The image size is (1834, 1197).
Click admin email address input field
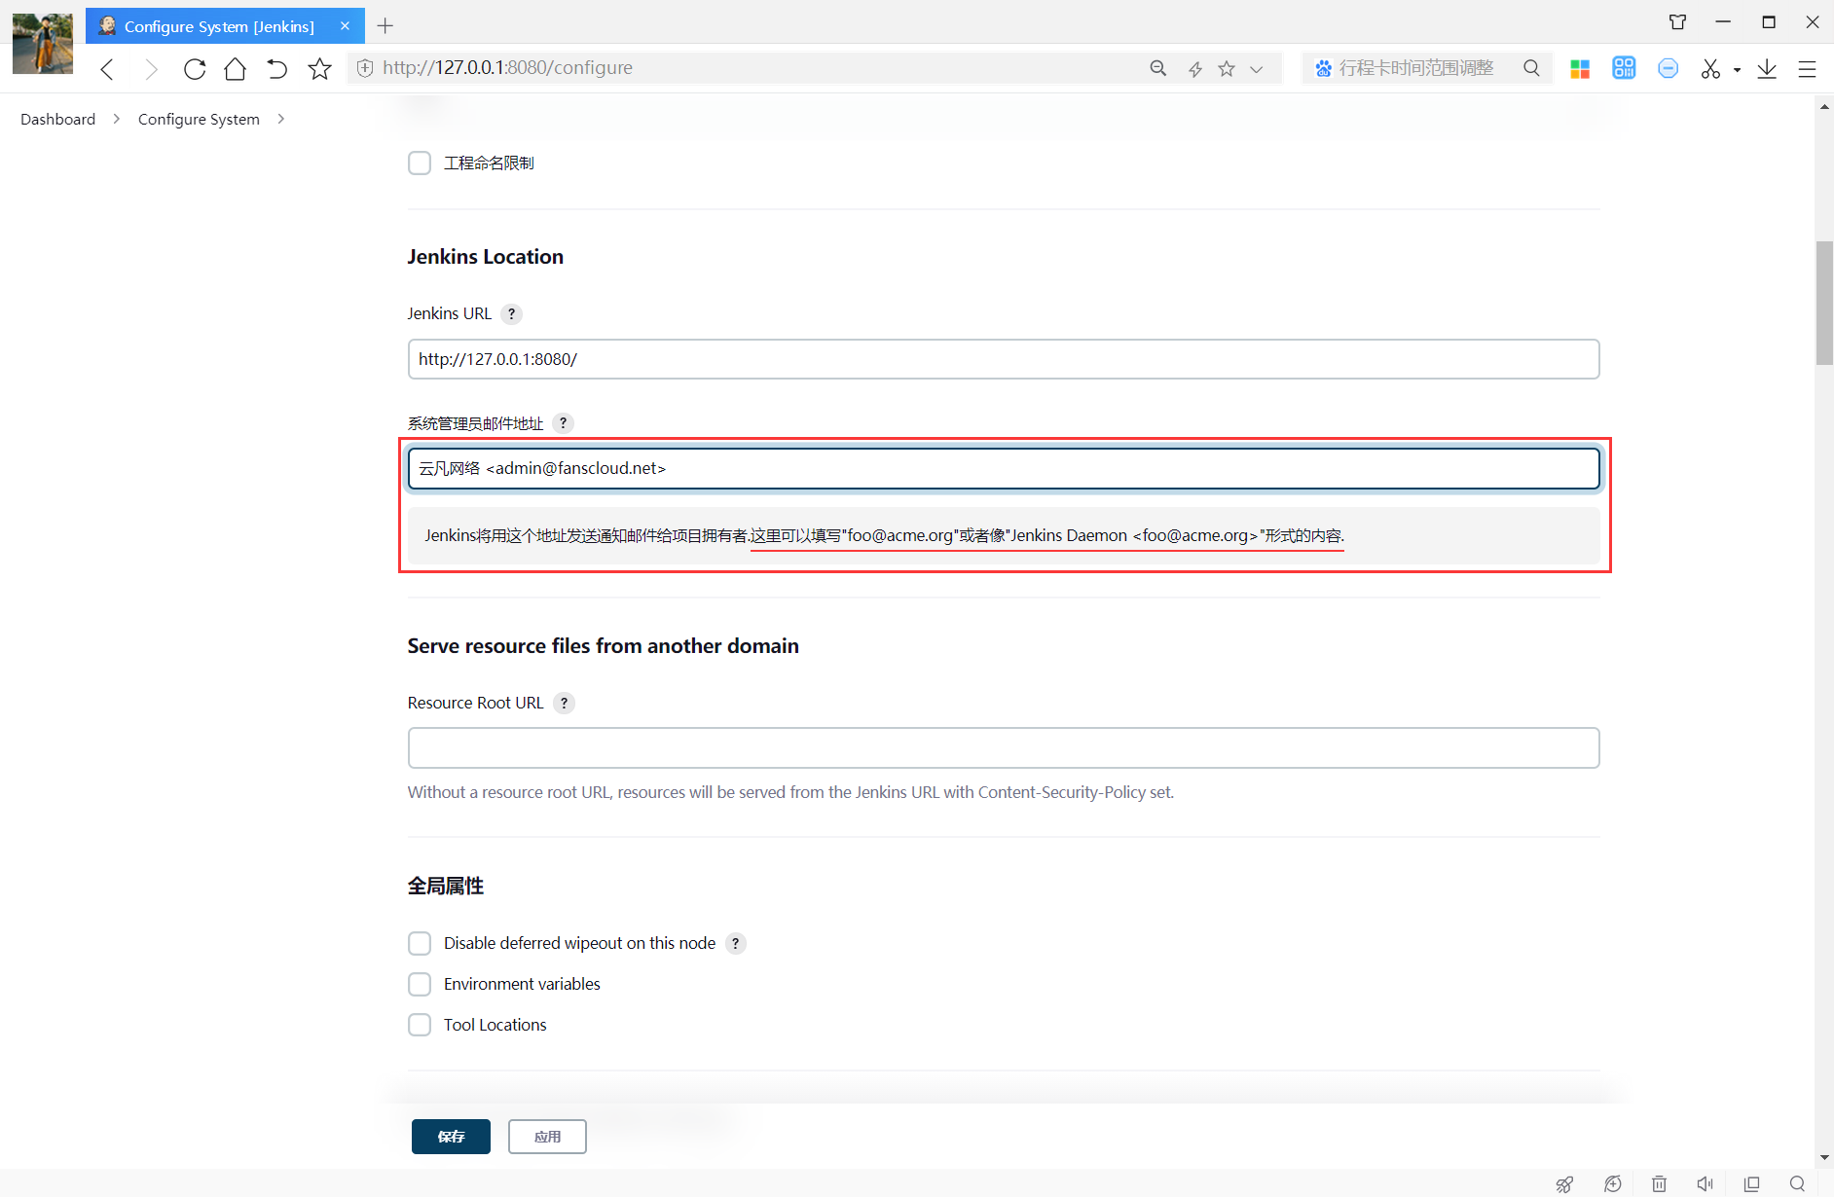pos(1004,468)
